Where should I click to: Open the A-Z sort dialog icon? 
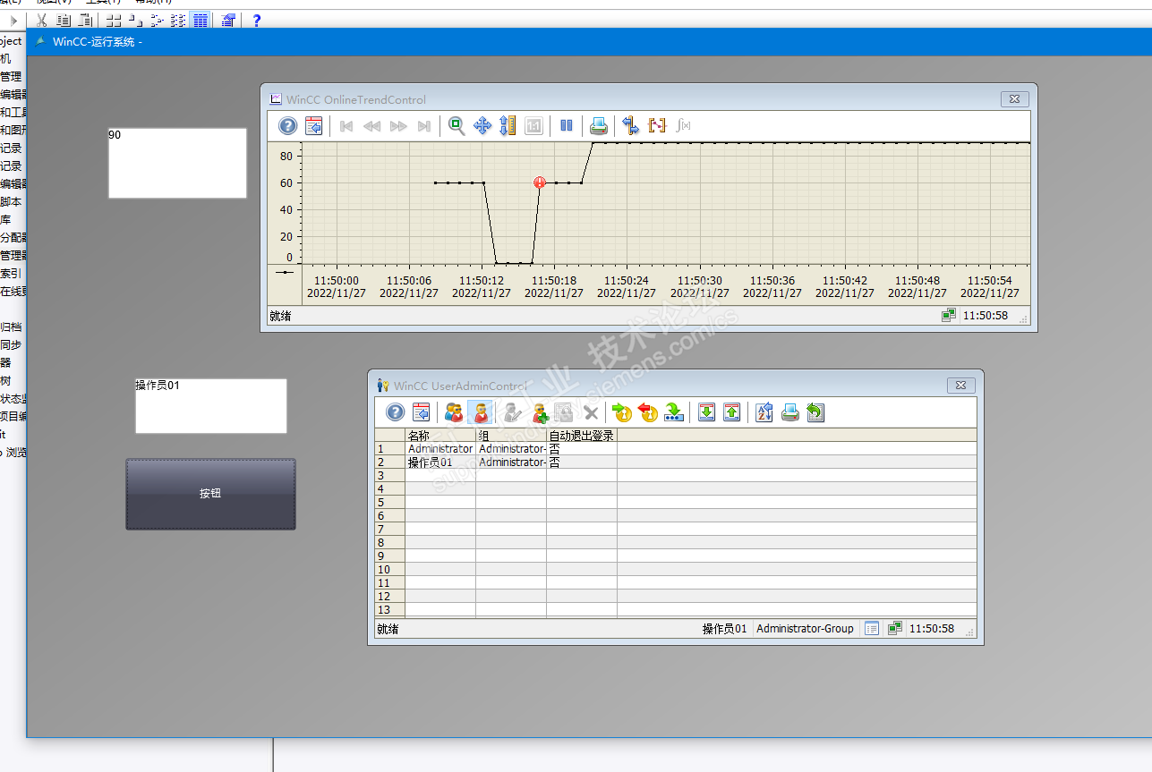point(764,412)
